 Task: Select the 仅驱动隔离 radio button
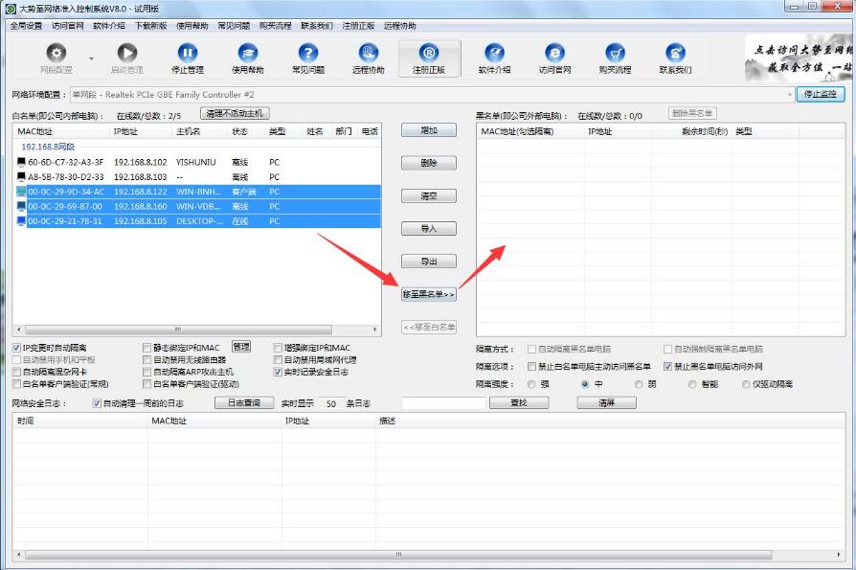tap(746, 384)
